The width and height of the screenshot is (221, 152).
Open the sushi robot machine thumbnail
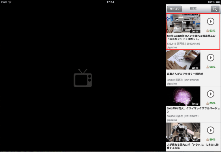tap(183, 24)
